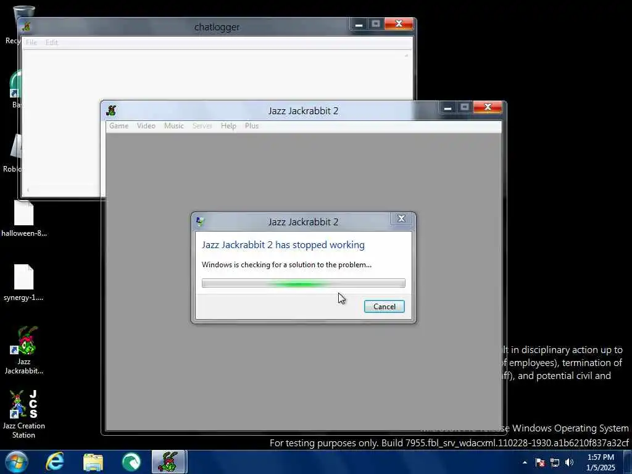Click the teal circular app taskbar icon

(131, 462)
